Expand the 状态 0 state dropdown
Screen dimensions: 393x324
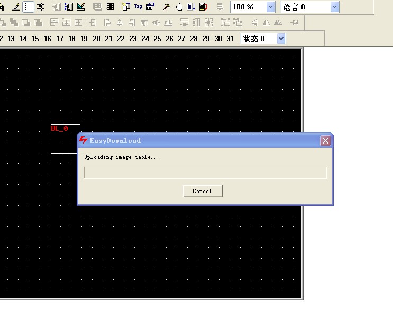point(281,39)
